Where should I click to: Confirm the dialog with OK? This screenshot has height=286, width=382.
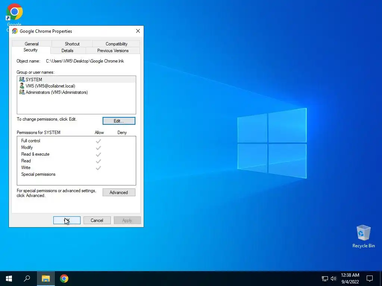click(67, 220)
